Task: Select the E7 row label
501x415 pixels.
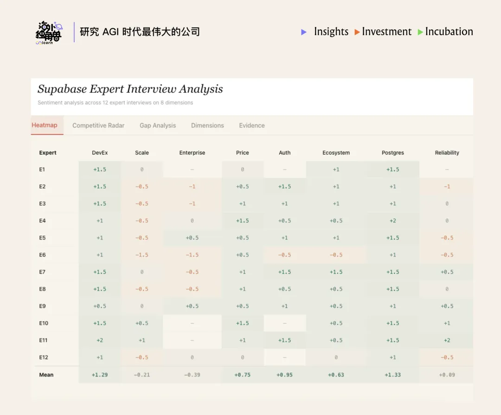Action: 42,272
